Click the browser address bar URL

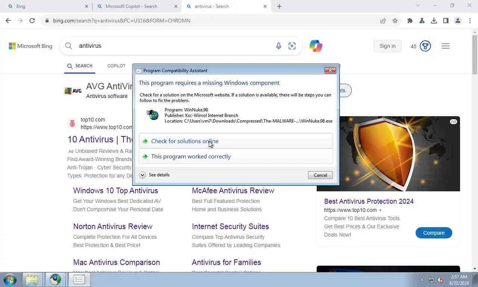pos(122,21)
